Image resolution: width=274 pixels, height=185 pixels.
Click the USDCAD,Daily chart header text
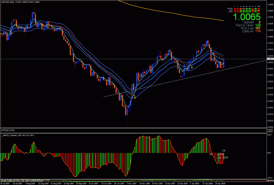pyautogui.click(x=20, y=2)
